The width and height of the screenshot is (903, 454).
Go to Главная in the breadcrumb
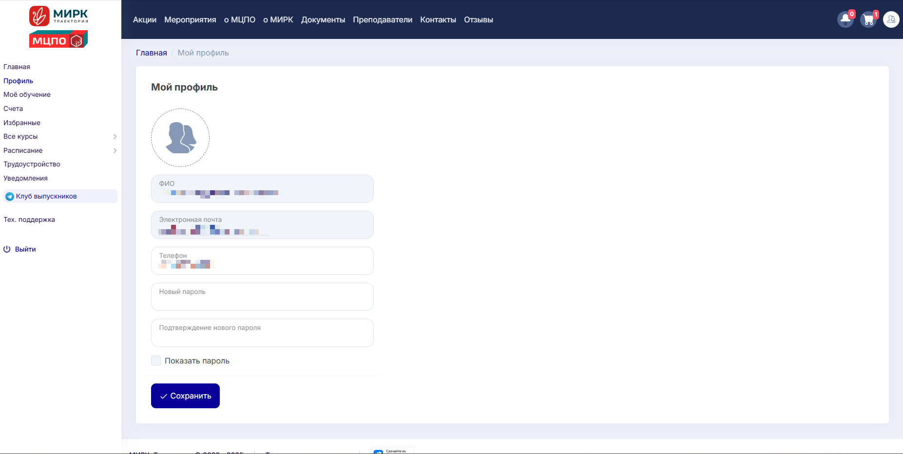click(152, 53)
